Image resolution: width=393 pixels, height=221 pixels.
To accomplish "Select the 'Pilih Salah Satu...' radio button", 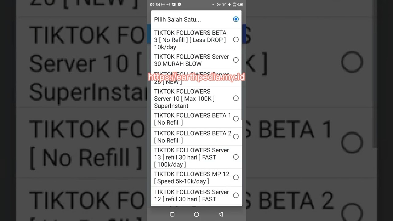I will coord(236,19).
